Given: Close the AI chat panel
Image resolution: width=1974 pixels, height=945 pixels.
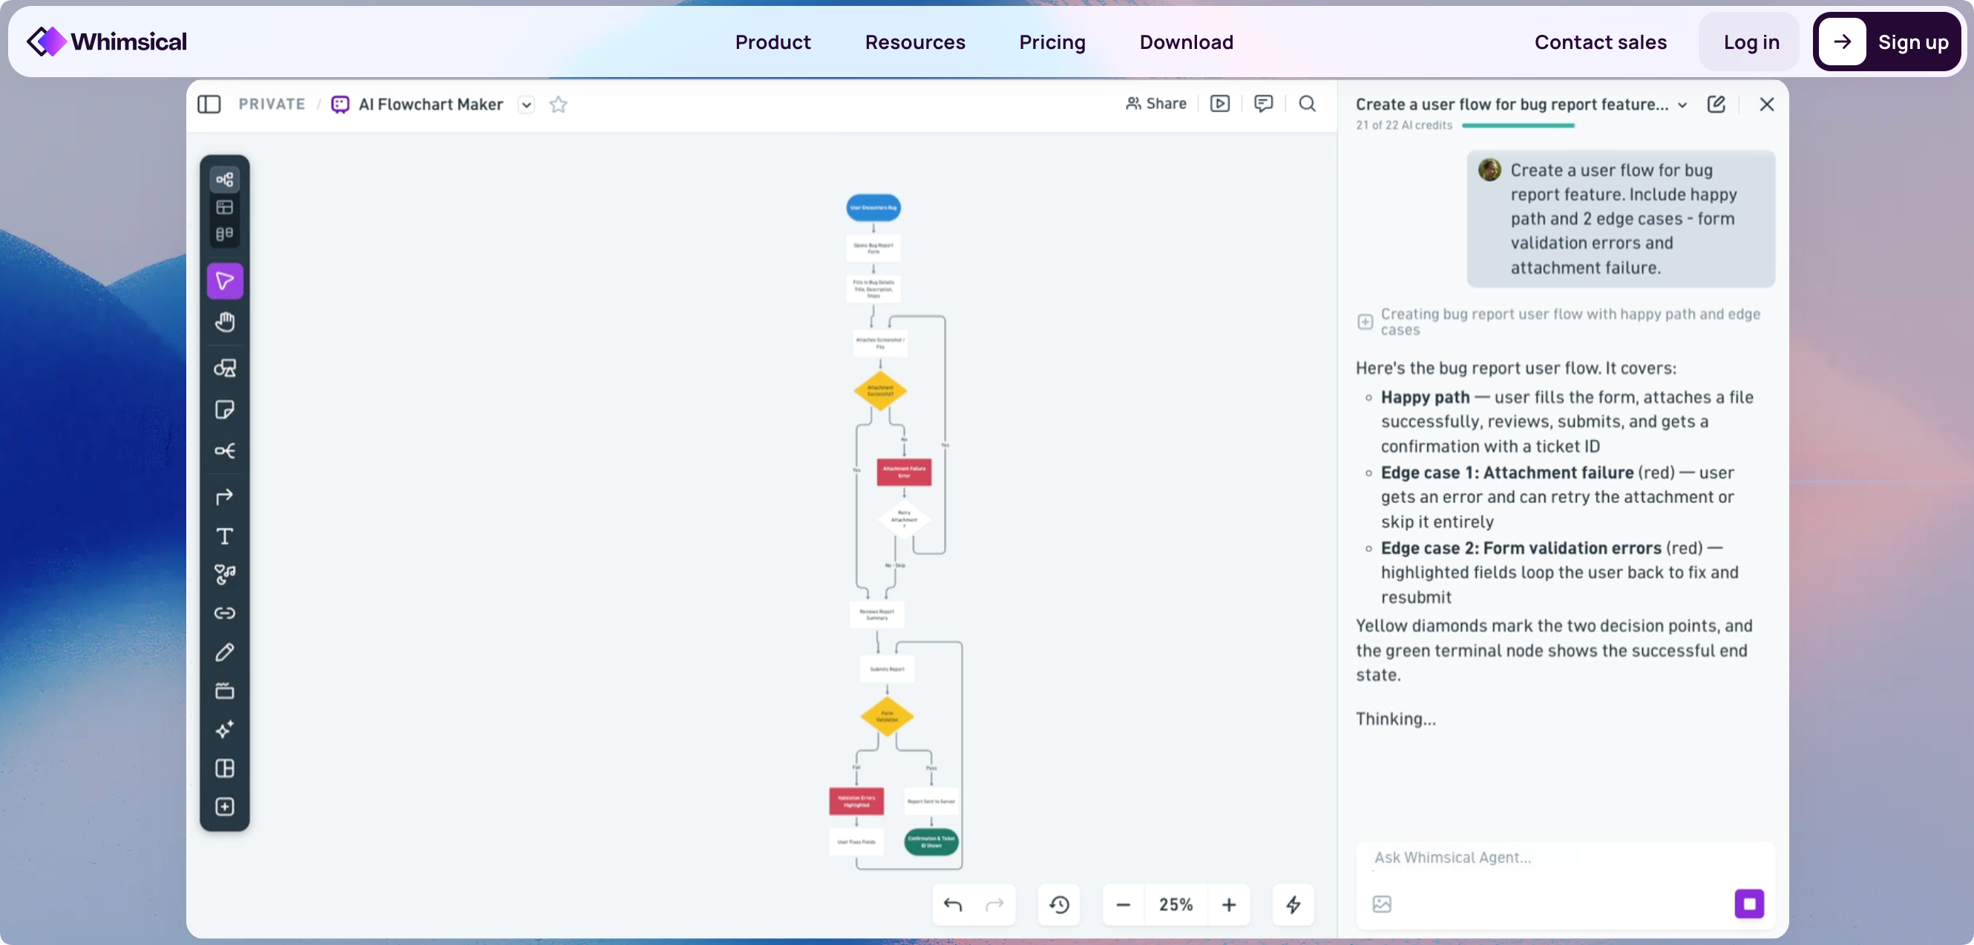Looking at the screenshot, I should tap(1767, 104).
